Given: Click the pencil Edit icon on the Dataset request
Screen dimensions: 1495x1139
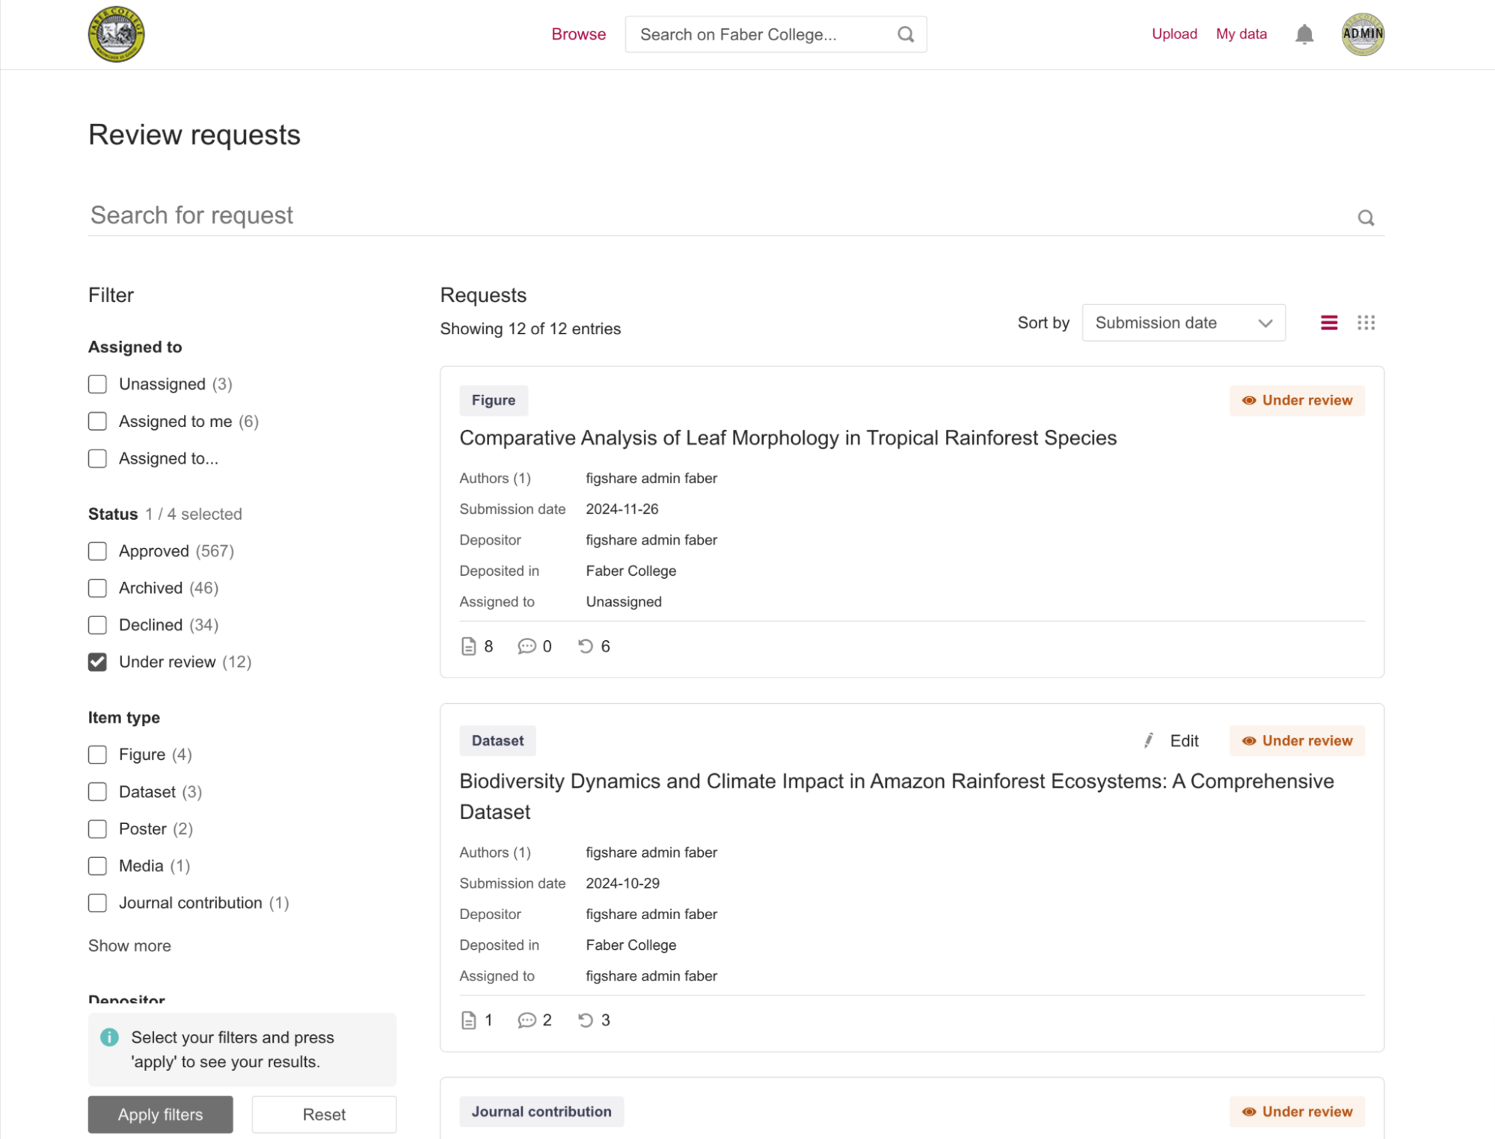Looking at the screenshot, I should click(x=1149, y=740).
